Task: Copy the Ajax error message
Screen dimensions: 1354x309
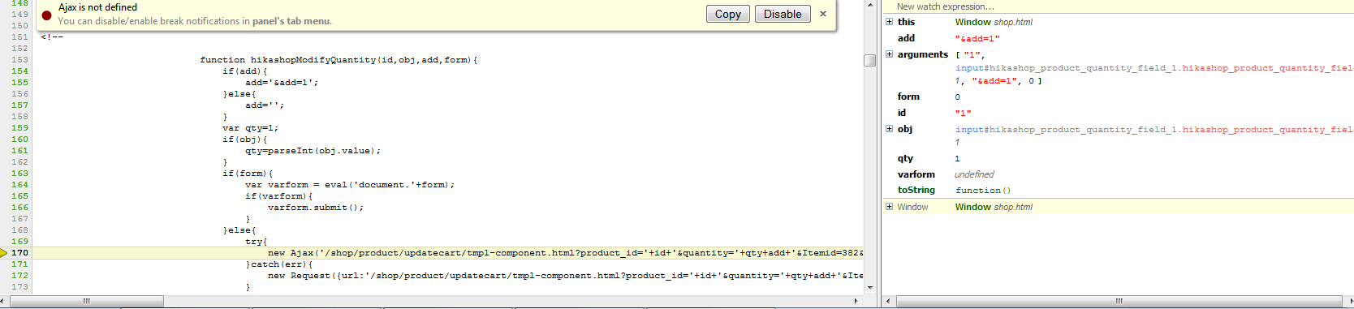Action: point(728,14)
